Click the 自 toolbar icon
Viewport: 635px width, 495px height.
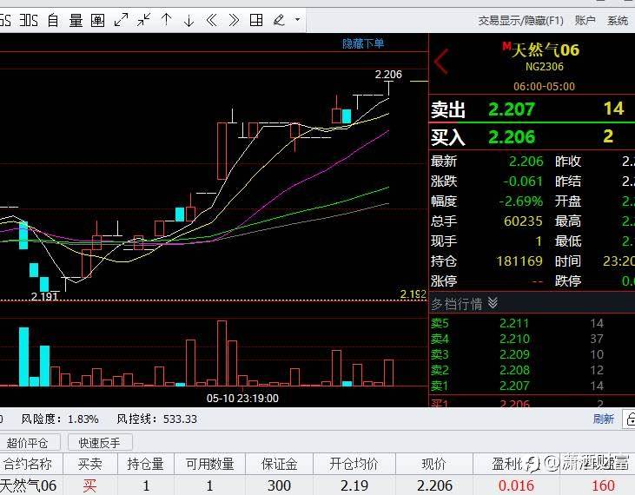[x=53, y=20]
